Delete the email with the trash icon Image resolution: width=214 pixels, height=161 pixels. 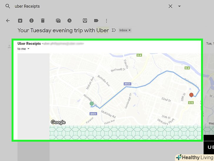point(43,21)
